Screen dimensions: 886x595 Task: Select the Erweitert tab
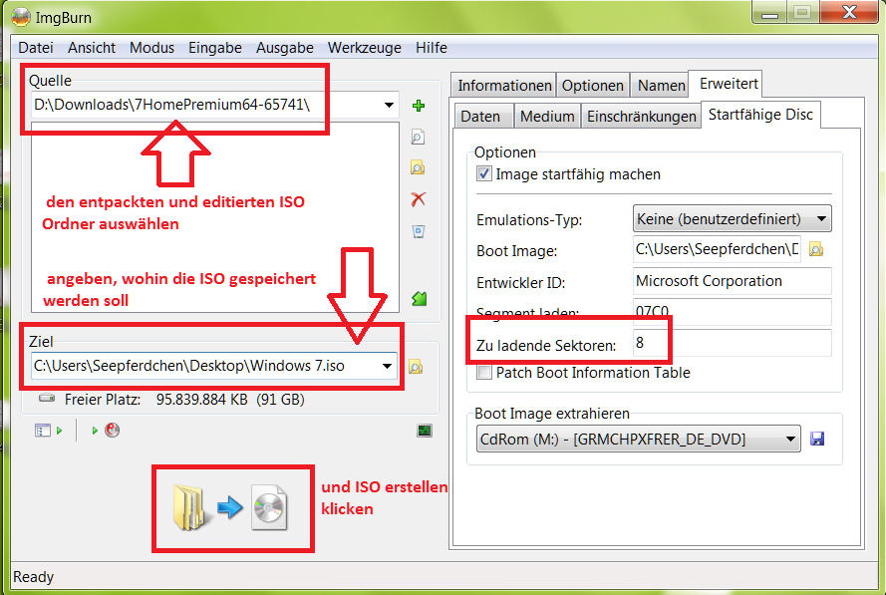[729, 84]
